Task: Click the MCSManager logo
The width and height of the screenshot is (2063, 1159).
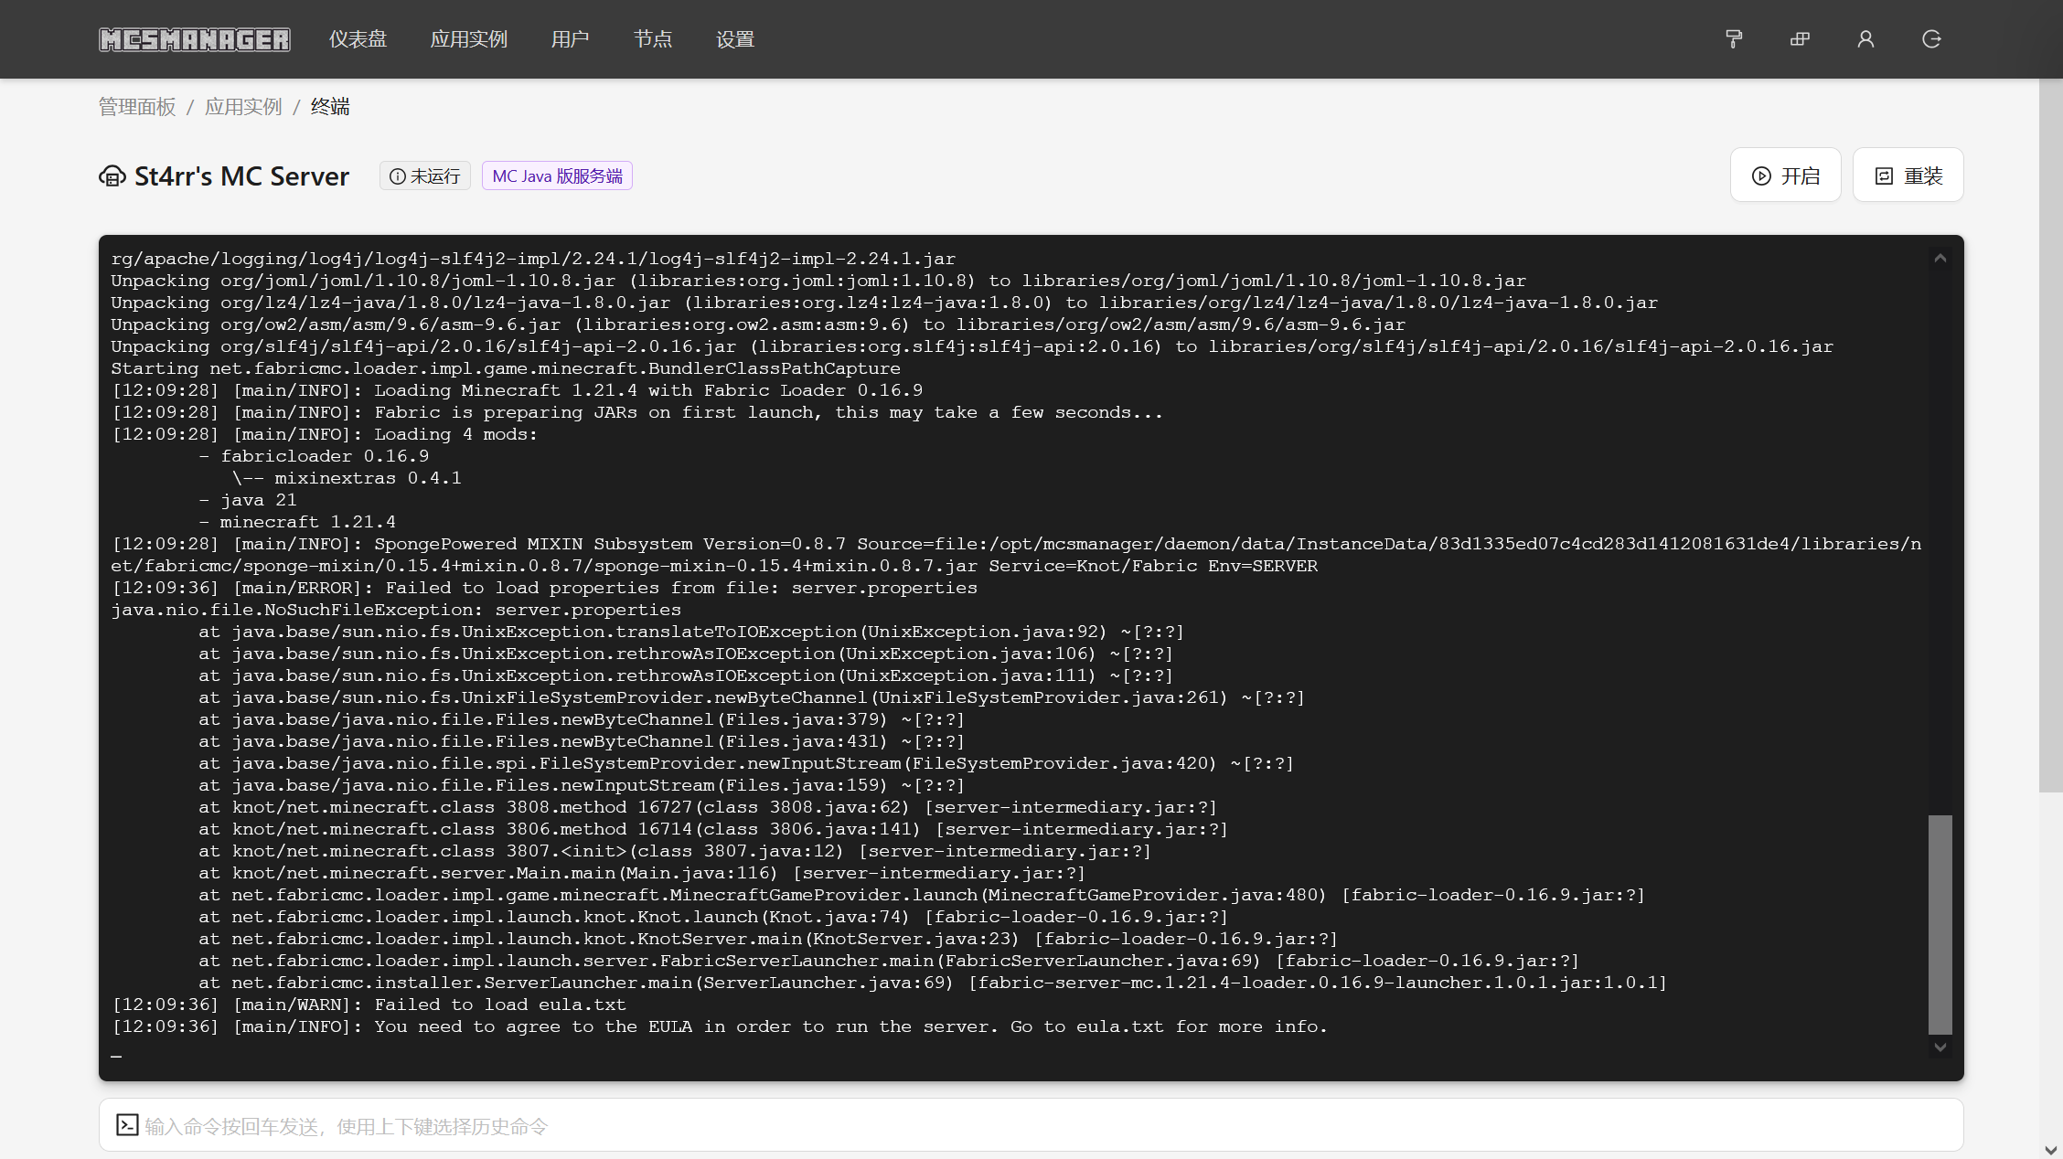Action: pos(195,39)
